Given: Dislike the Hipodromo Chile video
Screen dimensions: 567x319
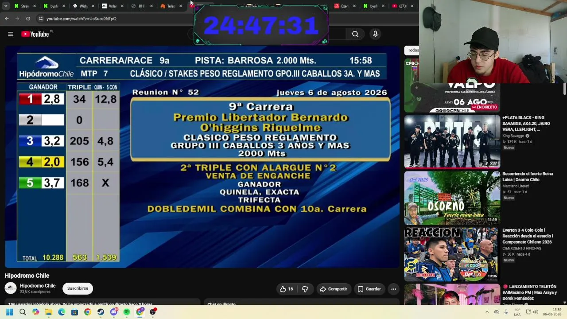Looking at the screenshot, I should click(305, 289).
